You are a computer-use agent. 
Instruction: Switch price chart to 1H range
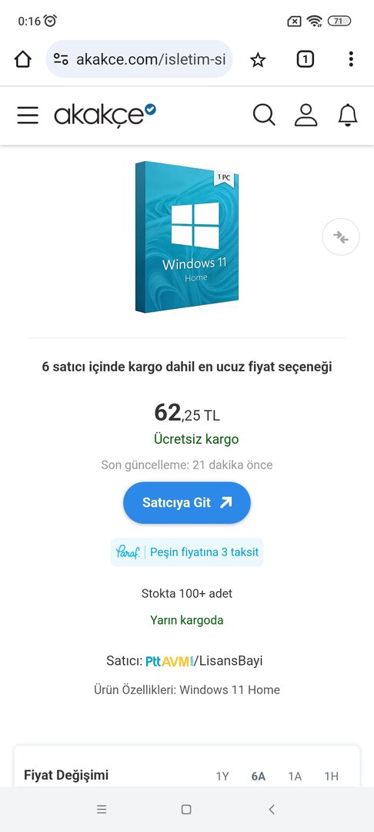pyautogui.click(x=332, y=777)
